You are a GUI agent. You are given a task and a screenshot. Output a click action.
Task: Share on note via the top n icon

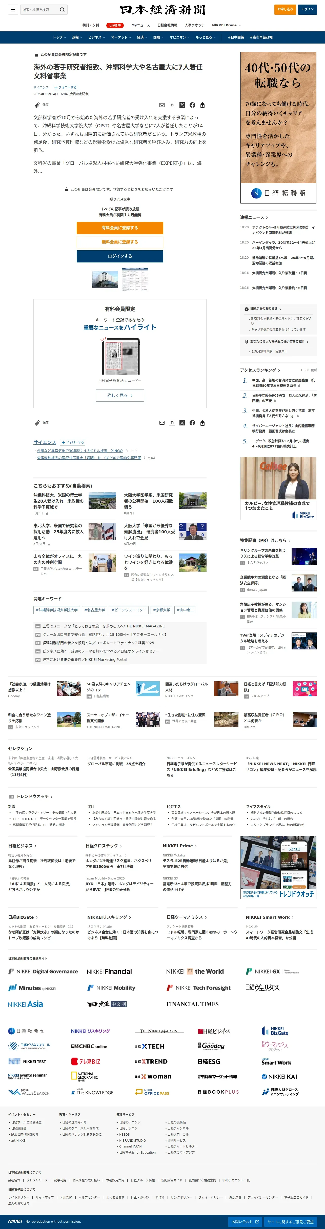[172, 105]
